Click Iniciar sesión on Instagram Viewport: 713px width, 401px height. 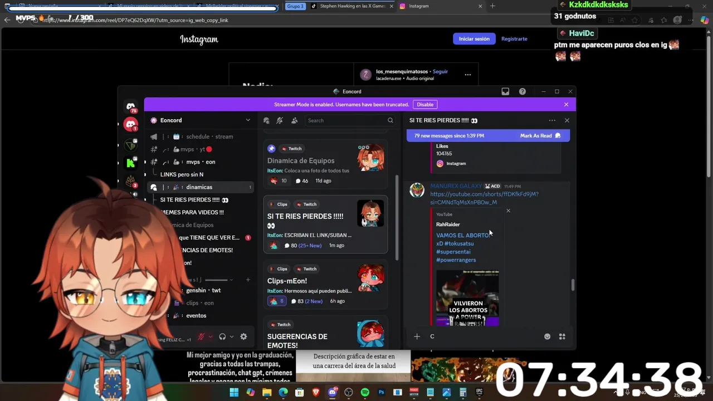click(474, 39)
